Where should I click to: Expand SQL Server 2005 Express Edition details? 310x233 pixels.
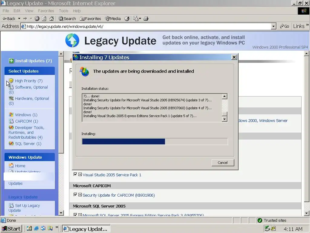(80, 215)
